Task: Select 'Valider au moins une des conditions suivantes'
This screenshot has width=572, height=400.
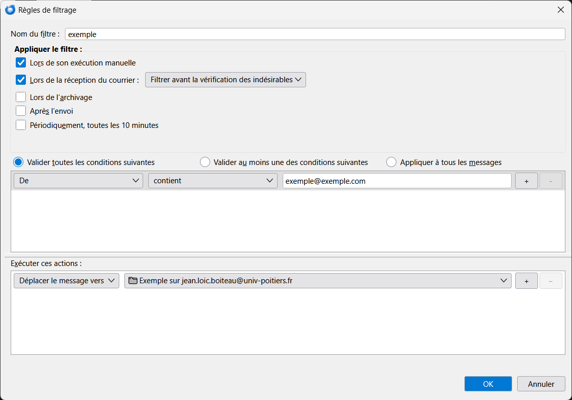Action: coord(205,162)
